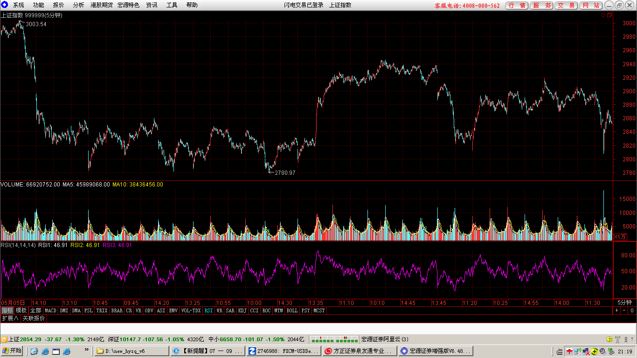This screenshot has height=358, width=637.
Task: Open the 系统 menu
Action: coord(19,5)
